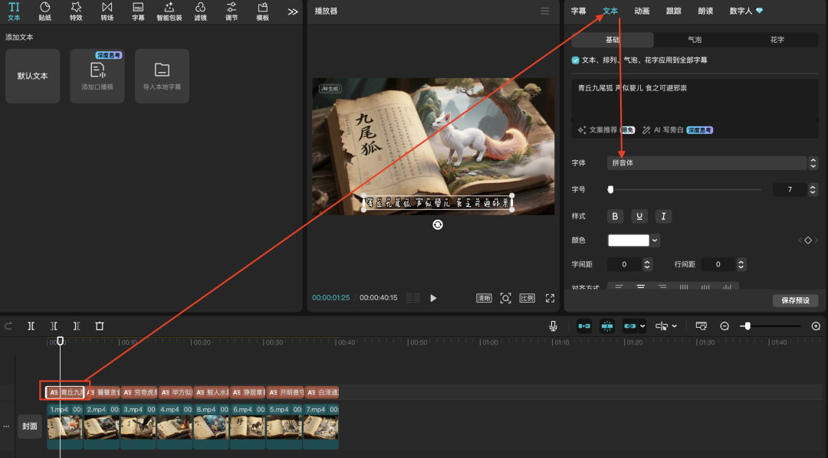The width and height of the screenshot is (828, 458).
Task: Toggle bold text style
Action: pyautogui.click(x=615, y=216)
